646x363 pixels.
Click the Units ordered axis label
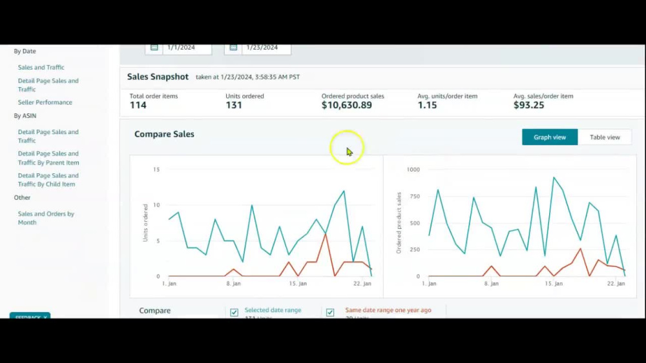pyautogui.click(x=145, y=223)
